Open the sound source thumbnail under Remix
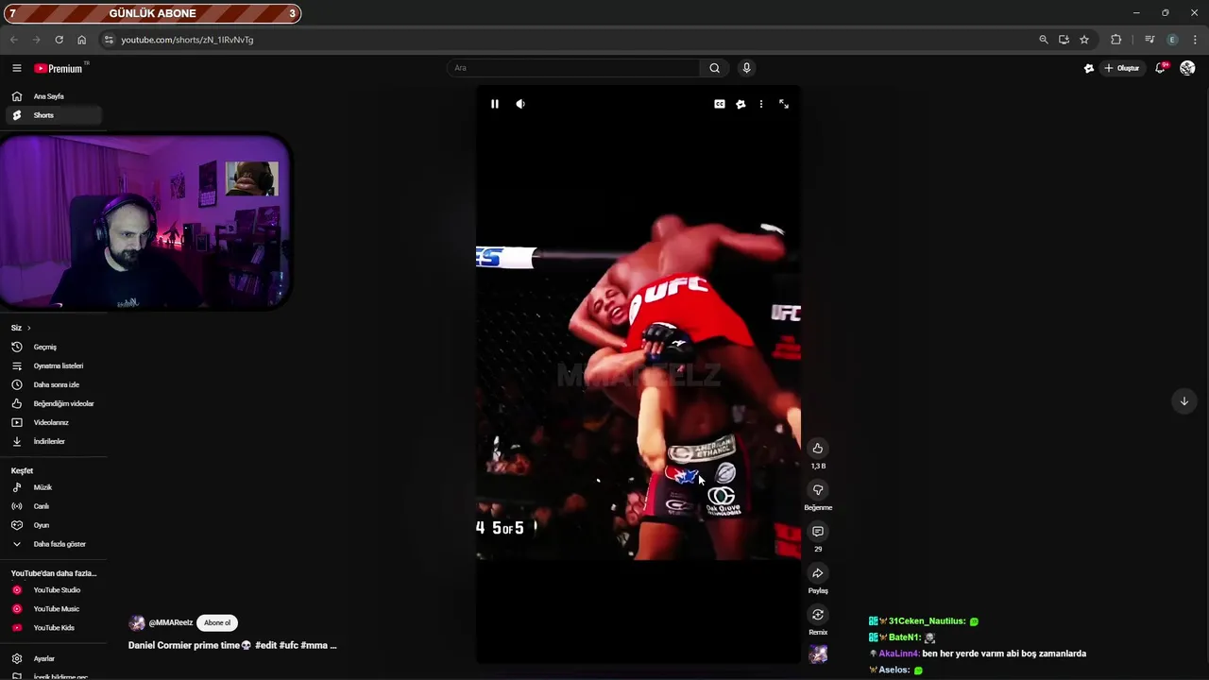This screenshot has width=1209, height=680. 818,654
